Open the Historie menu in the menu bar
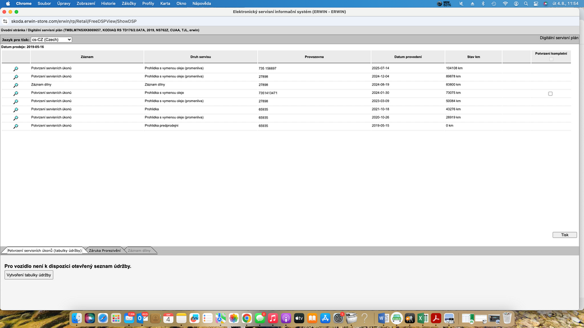The width and height of the screenshot is (584, 328). 108,3
